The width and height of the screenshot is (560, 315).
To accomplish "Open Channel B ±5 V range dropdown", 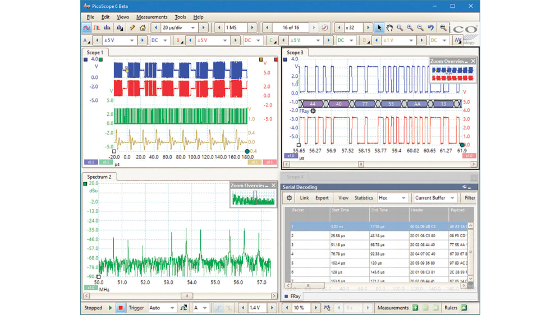I will (224, 40).
